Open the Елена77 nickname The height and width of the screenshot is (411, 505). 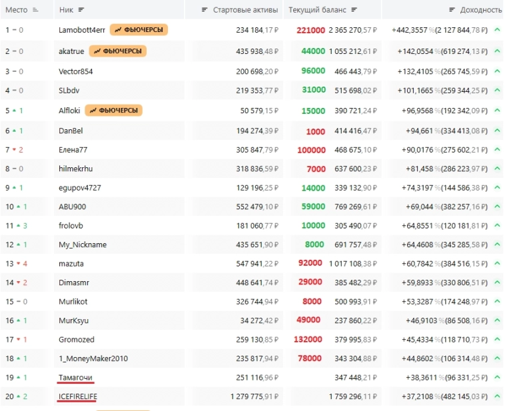tap(73, 150)
